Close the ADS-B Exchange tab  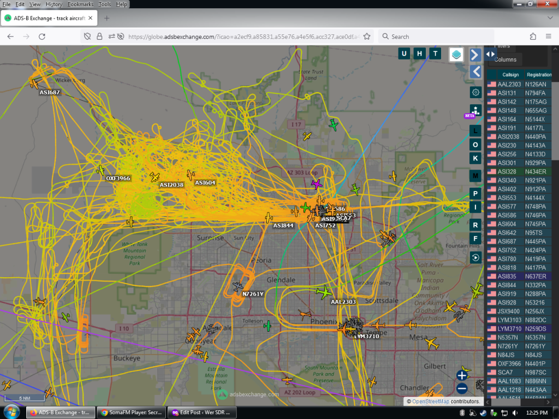pos(91,18)
